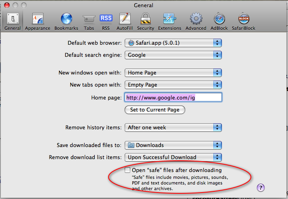Open the General preferences pane
Image resolution: width=288 pixels, height=199 pixels.
pyautogui.click(x=13, y=21)
